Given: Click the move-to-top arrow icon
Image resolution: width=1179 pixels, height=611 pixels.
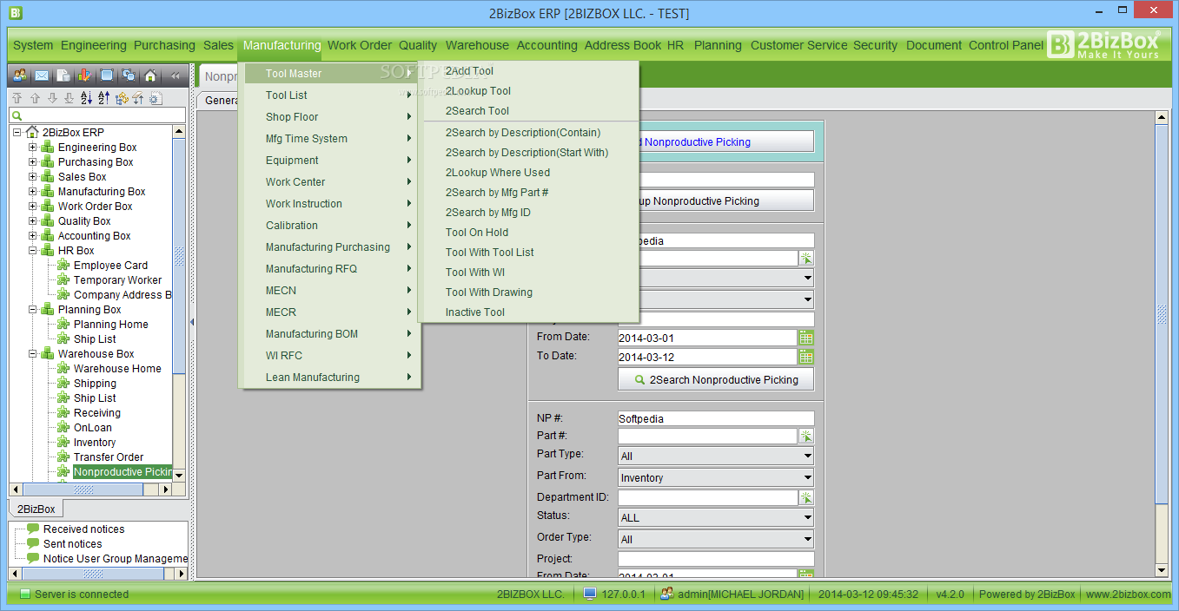Looking at the screenshot, I should coord(17,98).
